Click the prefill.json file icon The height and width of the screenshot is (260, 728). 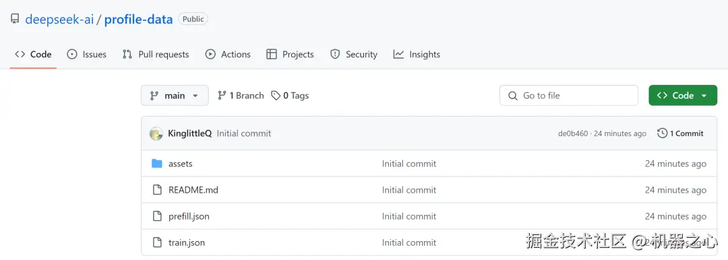coord(157,216)
